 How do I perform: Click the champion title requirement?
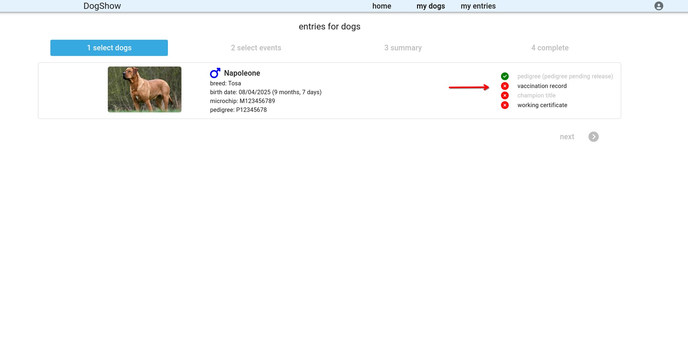536,95
